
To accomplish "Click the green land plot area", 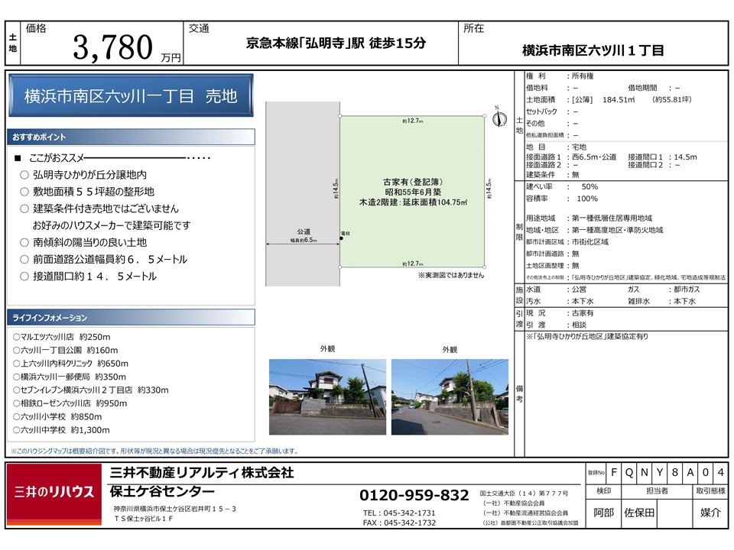I will (413, 191).
